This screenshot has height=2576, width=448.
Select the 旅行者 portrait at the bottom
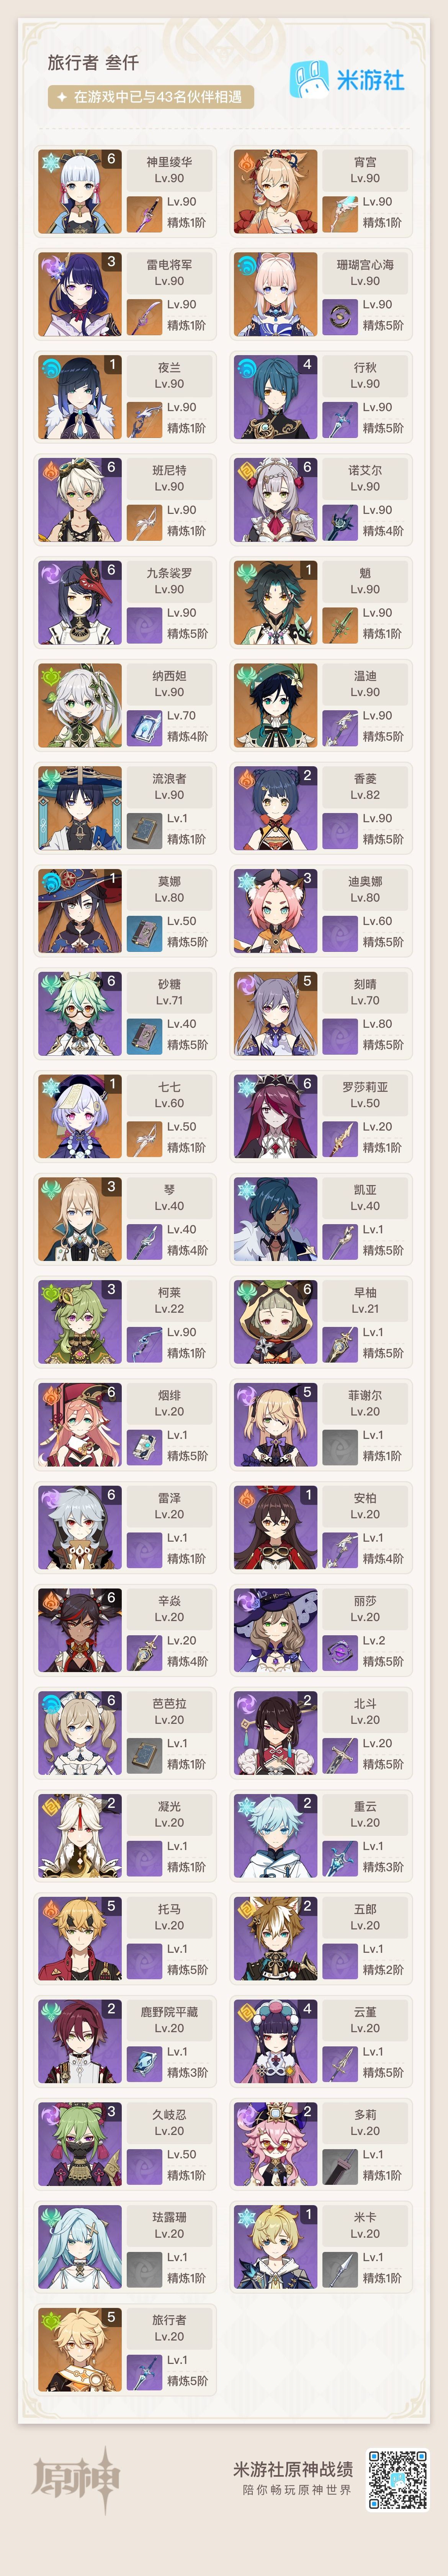tap(80, 2349)
